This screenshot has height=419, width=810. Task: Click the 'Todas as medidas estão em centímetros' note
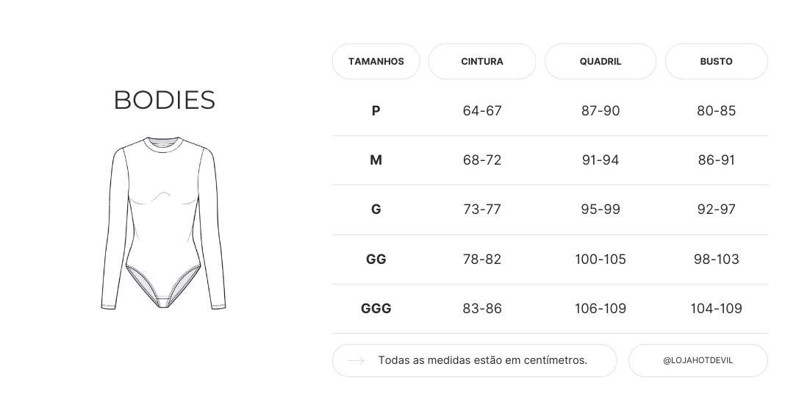coord(482,361)
